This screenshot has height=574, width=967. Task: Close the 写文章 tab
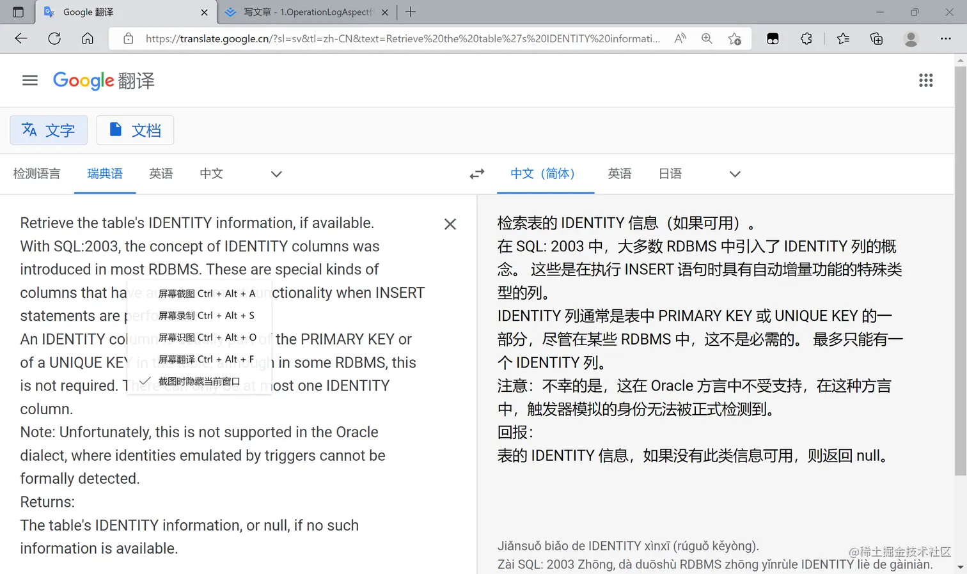(385, 12)
